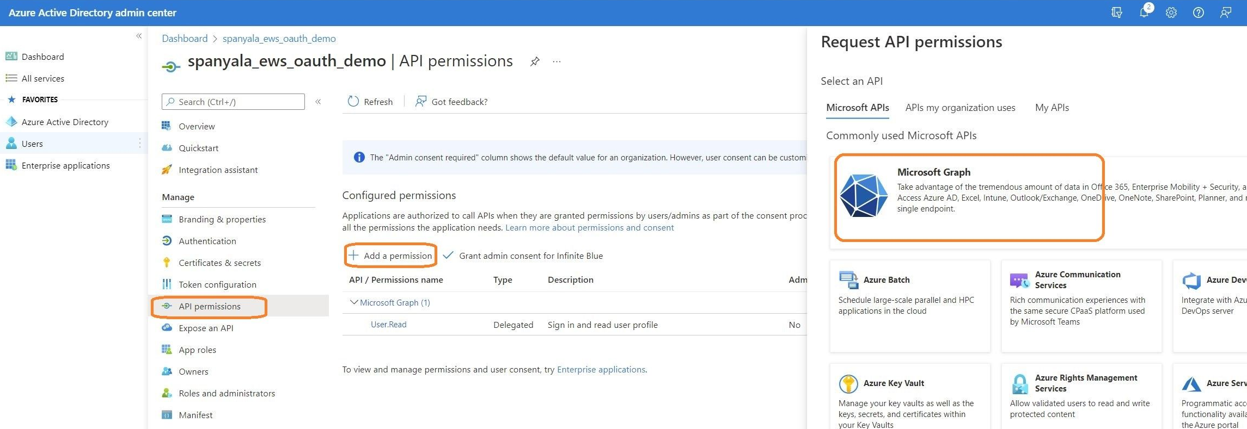Open the settings gear icon
The height and width of the screenshot is (429, 1247).
1171,13
